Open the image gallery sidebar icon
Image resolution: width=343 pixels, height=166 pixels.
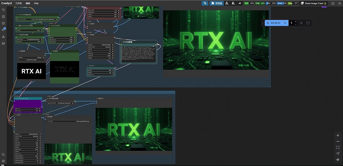click(x=3, y=43)
